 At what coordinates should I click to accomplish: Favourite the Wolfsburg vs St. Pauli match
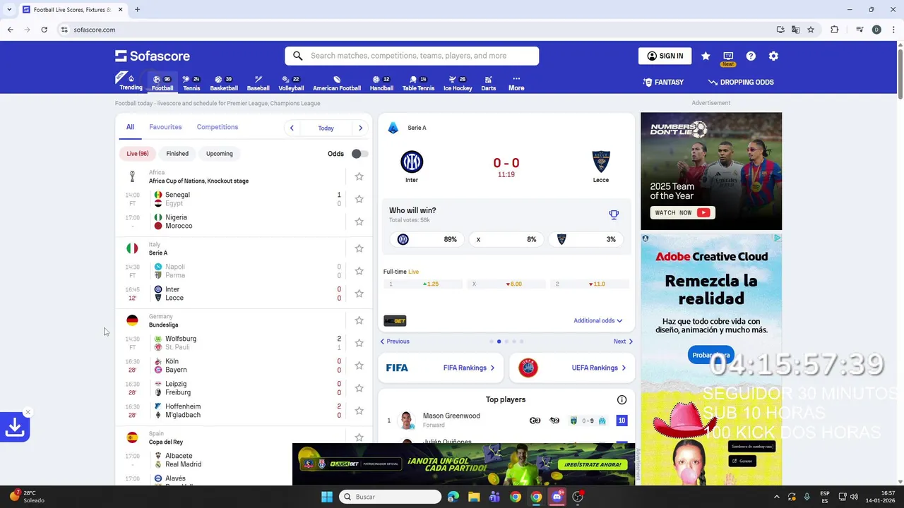click(x=359, y=343)
